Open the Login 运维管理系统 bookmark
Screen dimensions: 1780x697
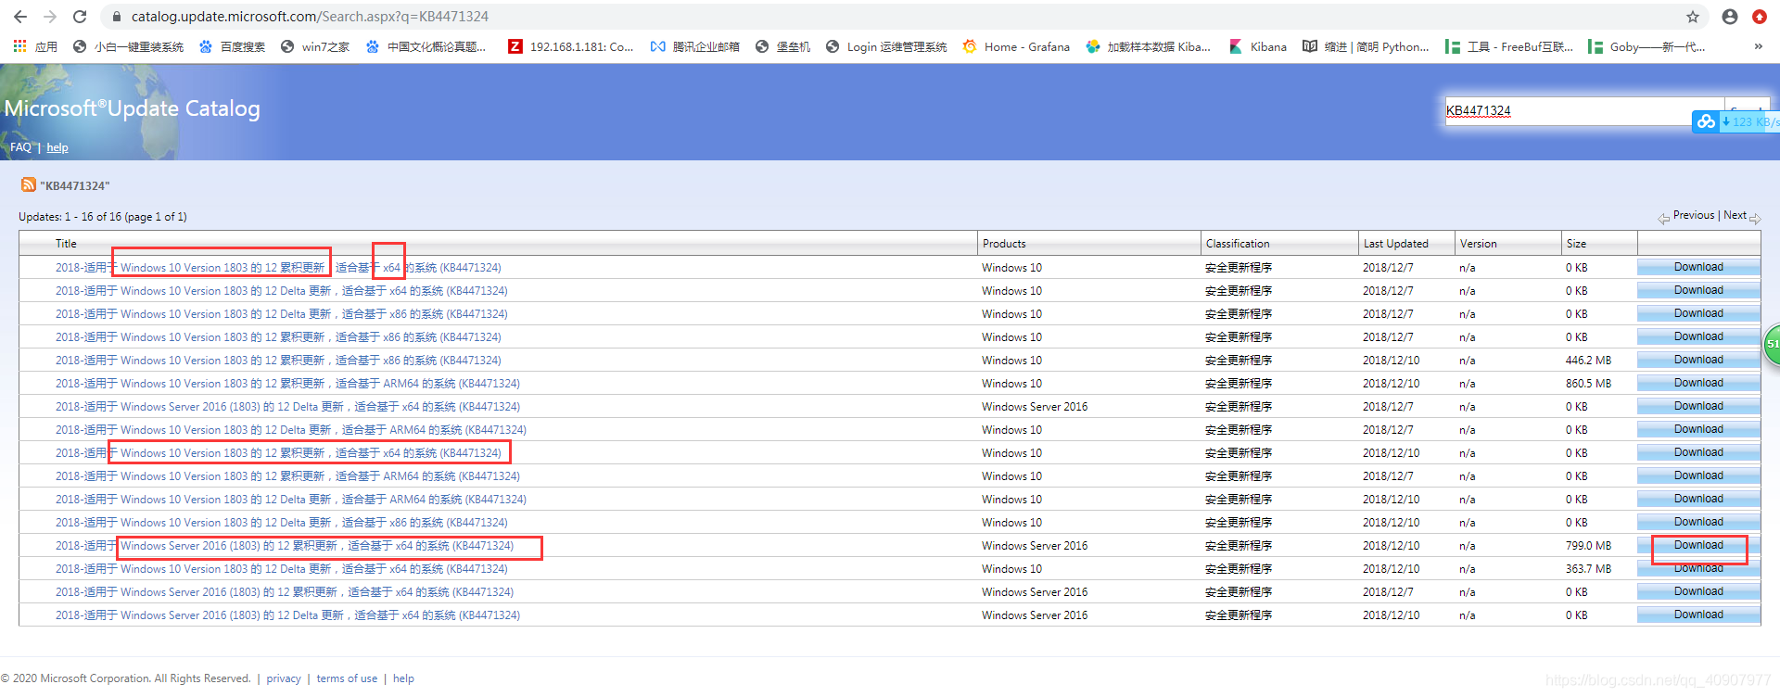click(886, 46)
